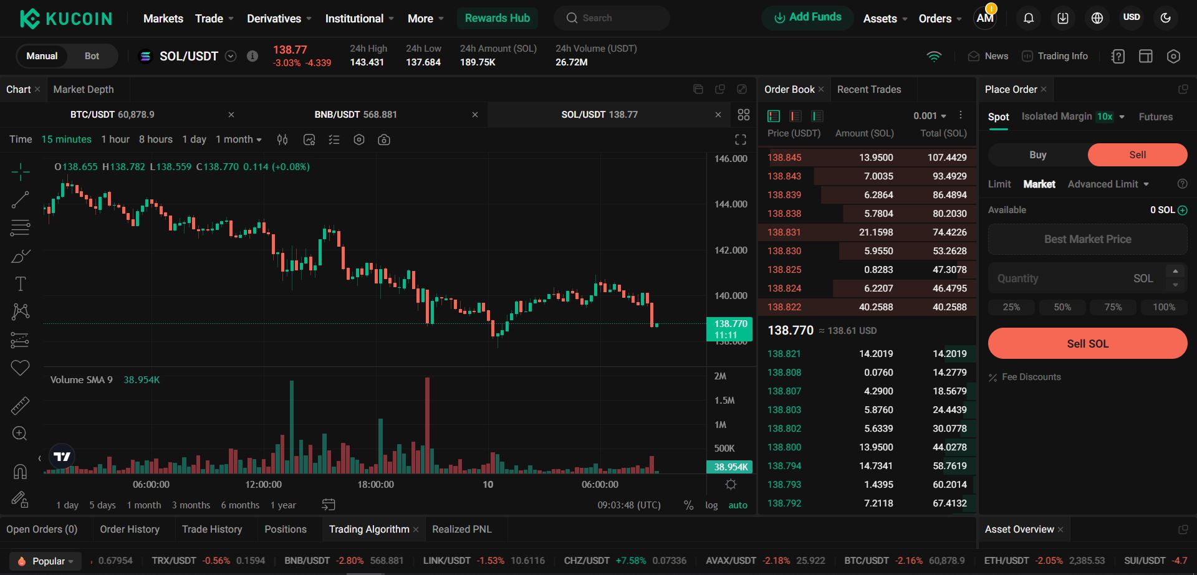Open Fee Discounts link
The height and width of the screenshot is (575, 1197).
[x=1024, y=377]
